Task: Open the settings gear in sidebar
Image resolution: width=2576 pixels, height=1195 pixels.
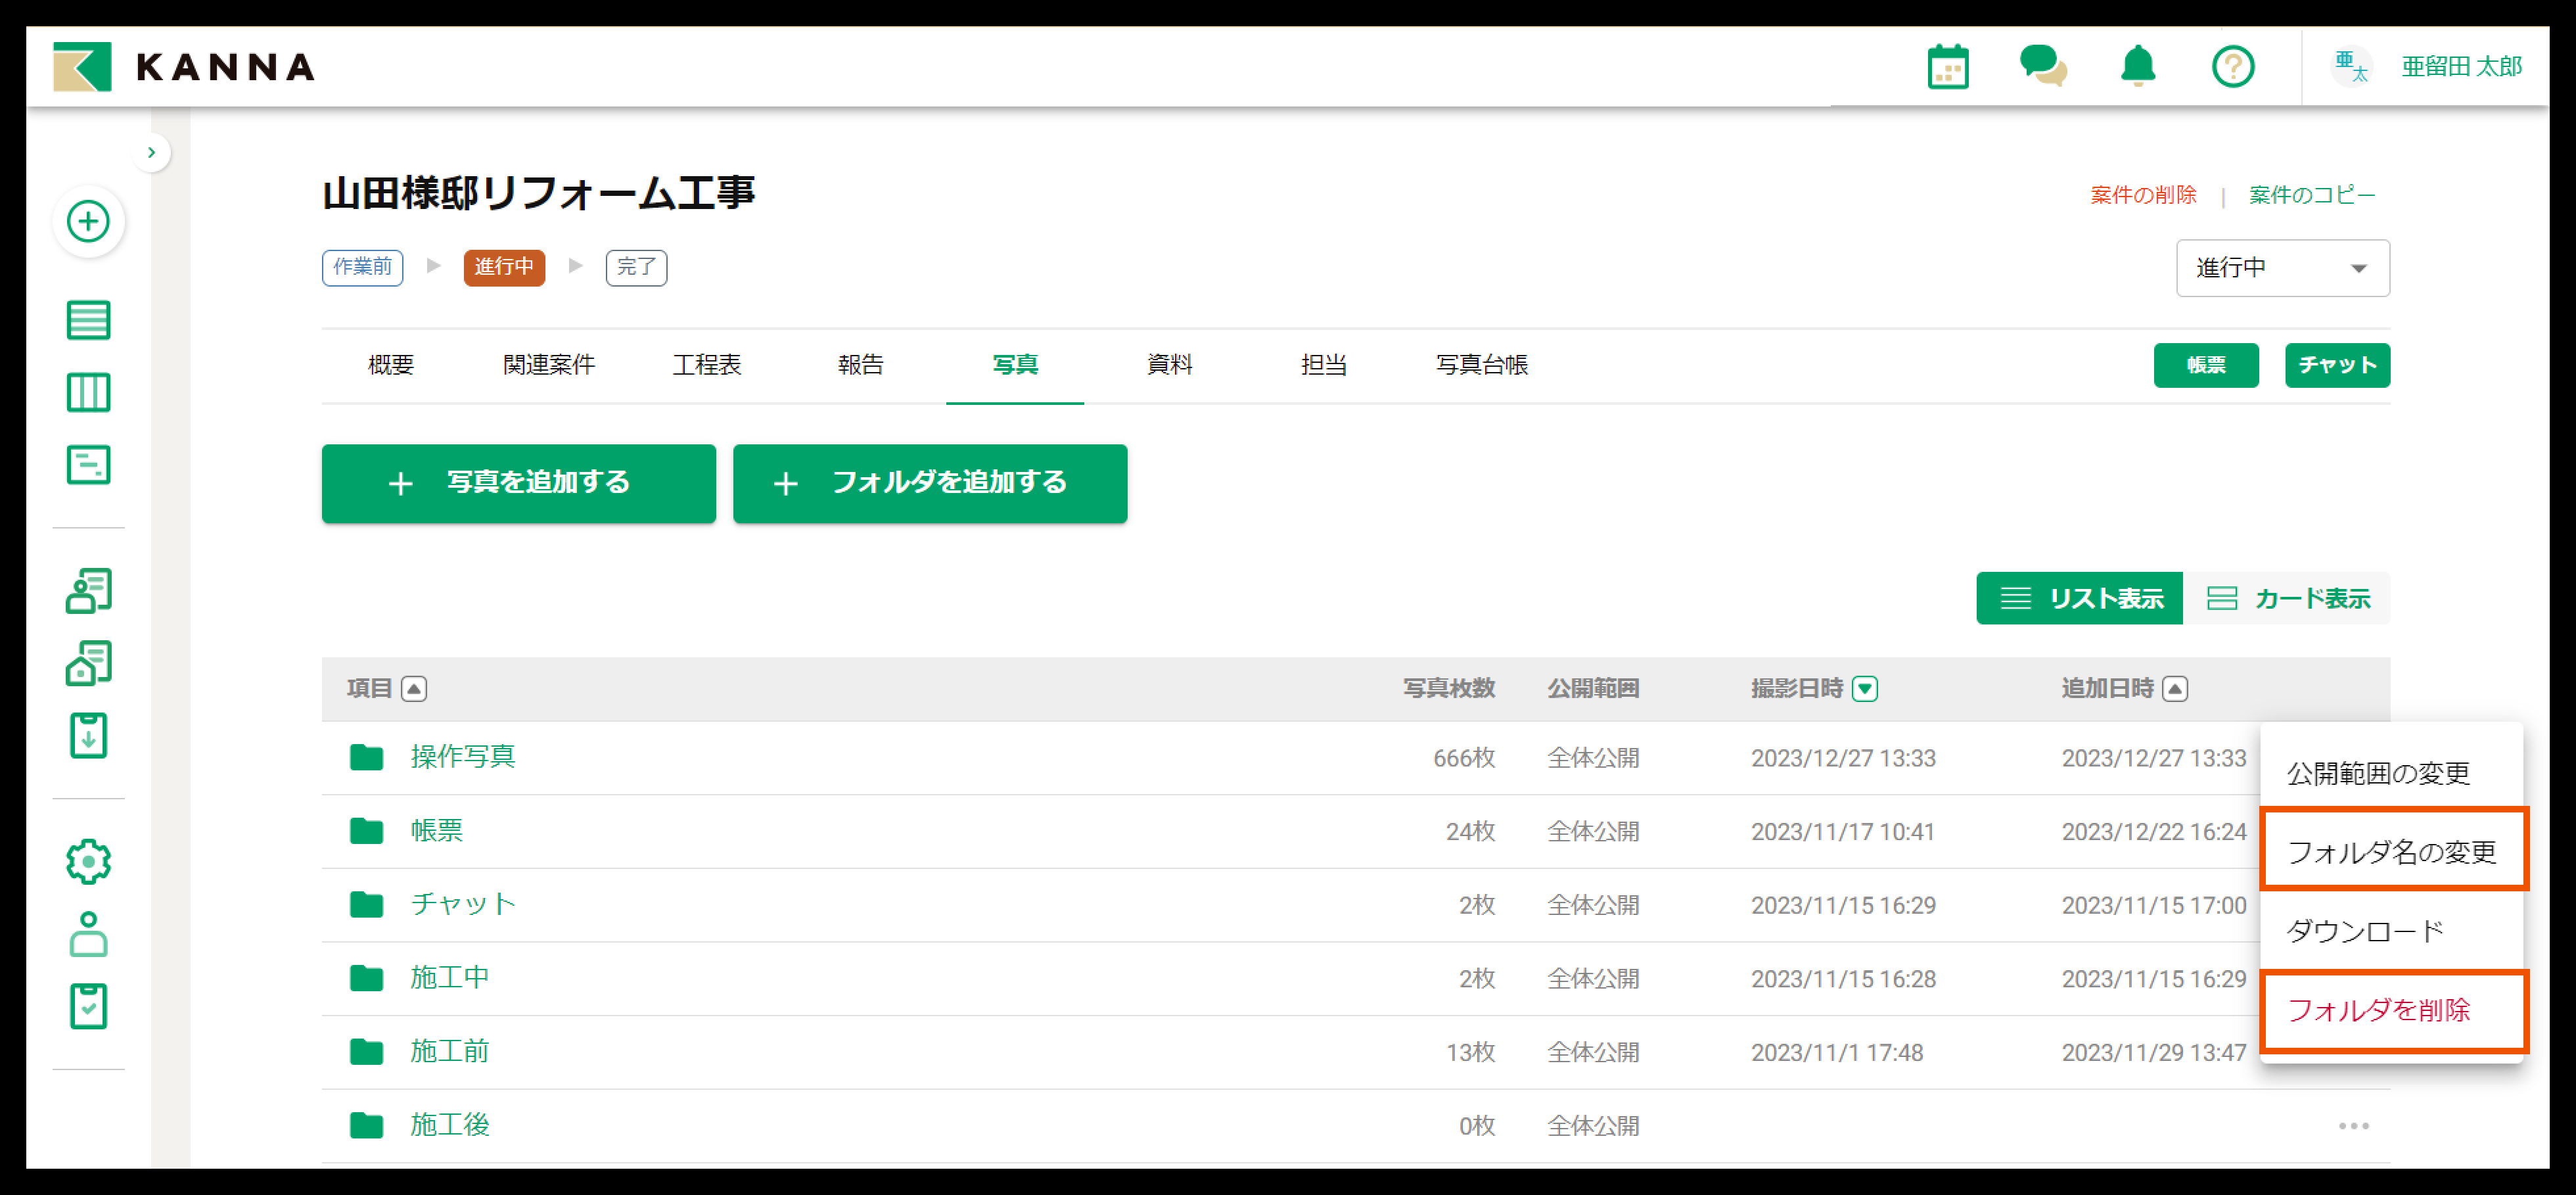Action: 88,861
